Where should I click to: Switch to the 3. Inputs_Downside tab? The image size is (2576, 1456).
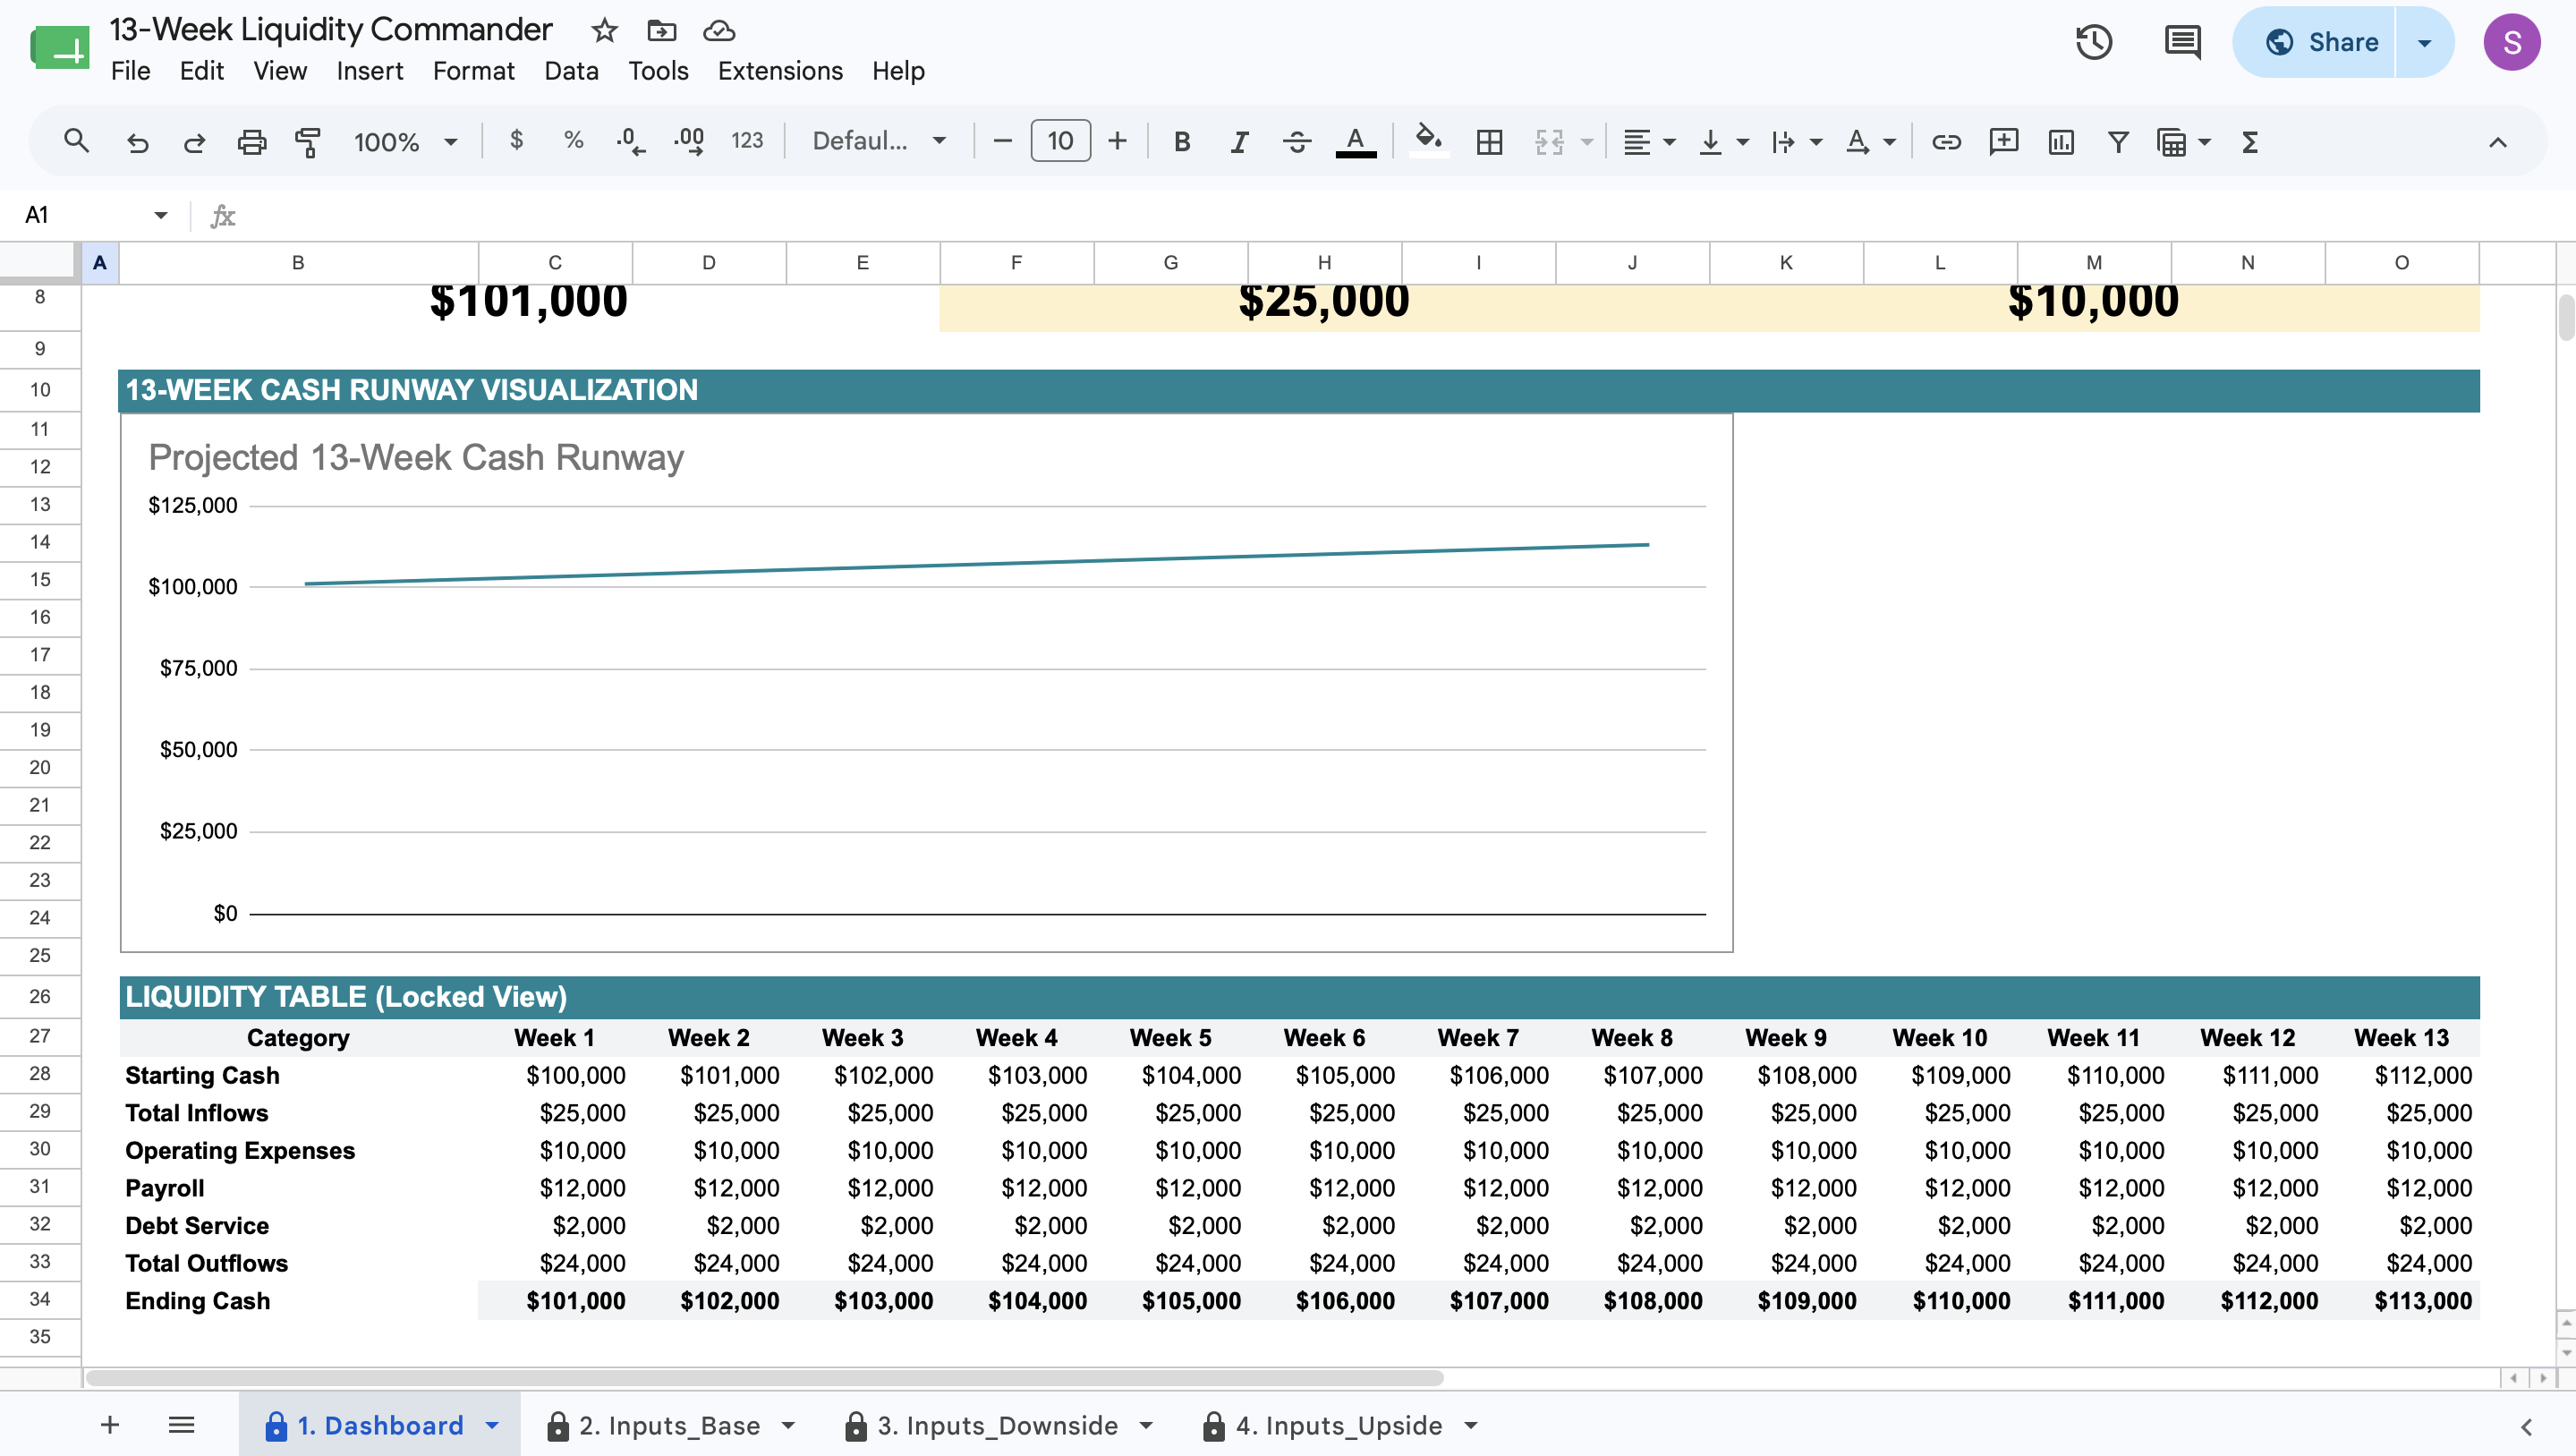point(997,1425)
